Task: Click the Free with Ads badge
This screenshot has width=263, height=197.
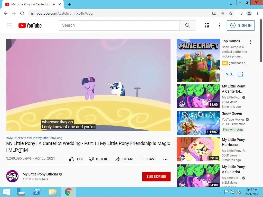Action: pyautogui.click(x=233, y=130)
